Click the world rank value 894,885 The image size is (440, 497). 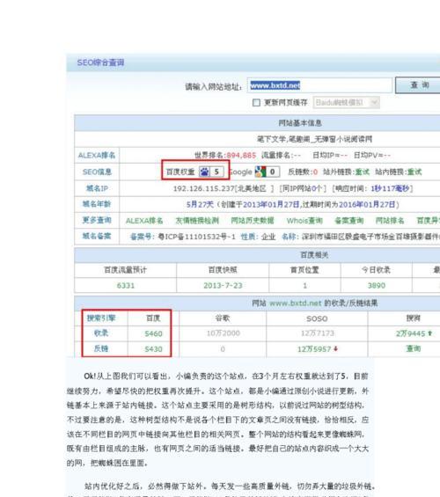click(x=241, y=156)
